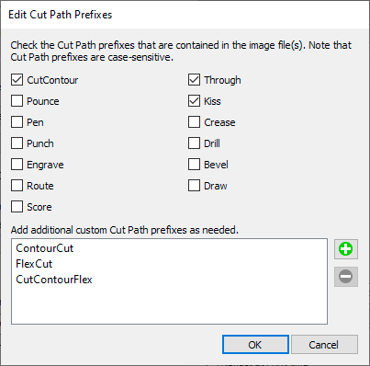Click the Cancel button

click(324, 345)
